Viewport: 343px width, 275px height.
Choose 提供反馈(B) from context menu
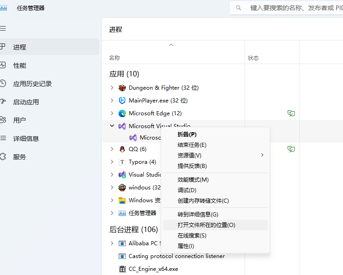[216, 166]
